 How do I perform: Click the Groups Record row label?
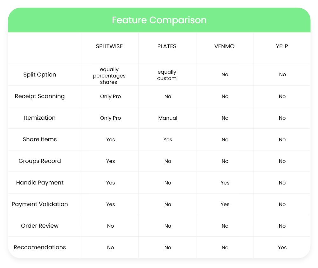[x=40, y=161]
